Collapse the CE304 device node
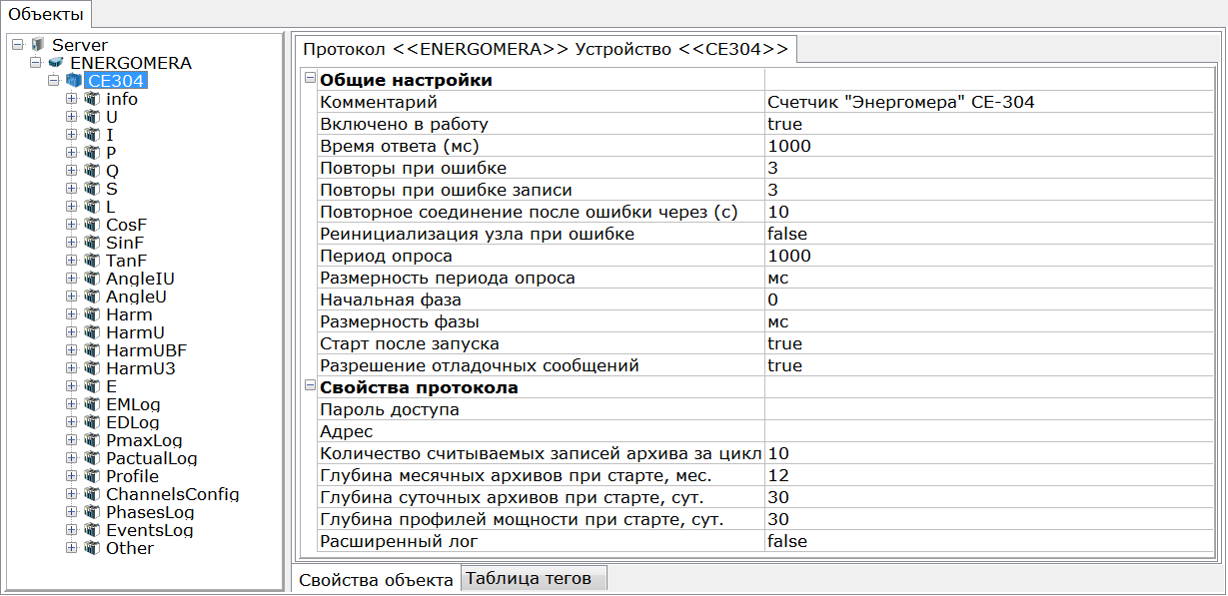 tap(54, 81)
